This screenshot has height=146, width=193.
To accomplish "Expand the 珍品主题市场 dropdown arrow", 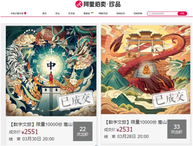I will tap(25, 13).
